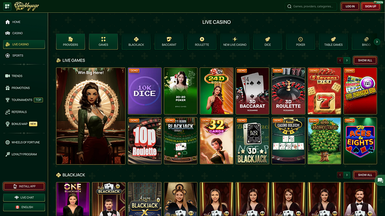
Task: Click the SIGN UP button
Action: 371,6
